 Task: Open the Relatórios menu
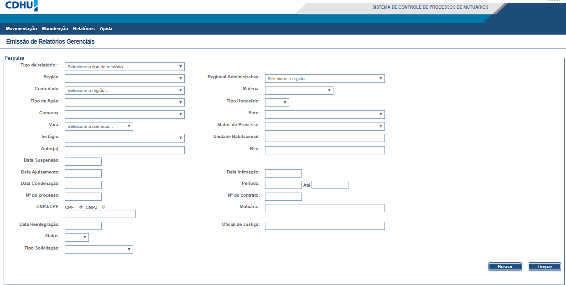point(84,29)
